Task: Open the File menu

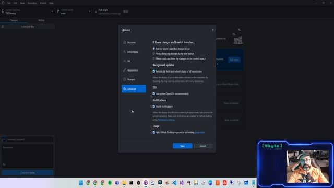Action: (x=9, y=3)
